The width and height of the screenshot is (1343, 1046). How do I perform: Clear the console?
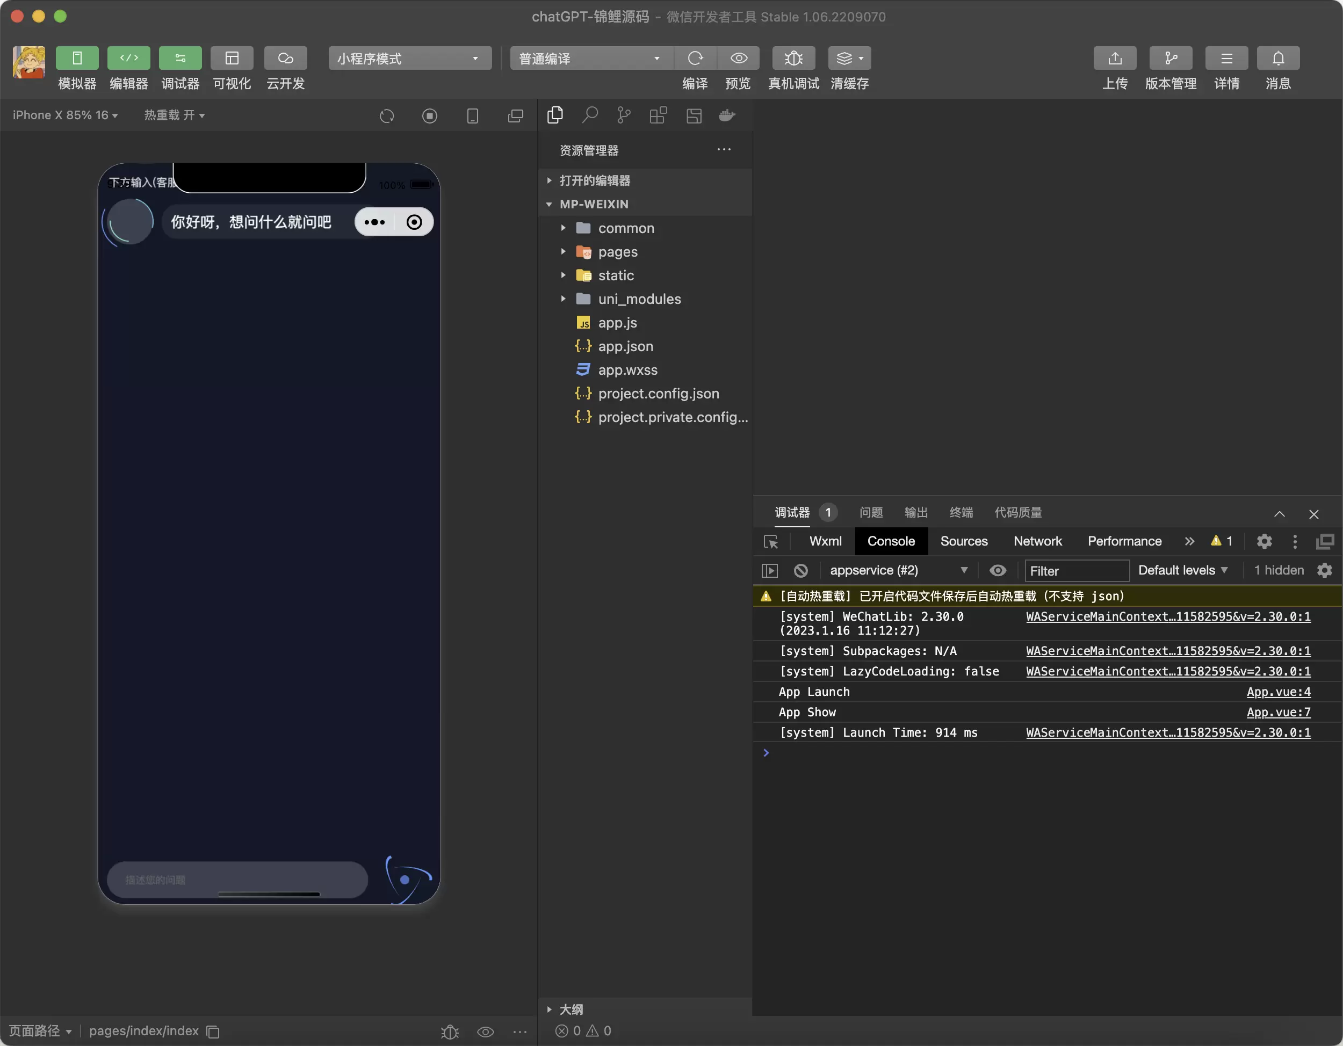(800, 570)
